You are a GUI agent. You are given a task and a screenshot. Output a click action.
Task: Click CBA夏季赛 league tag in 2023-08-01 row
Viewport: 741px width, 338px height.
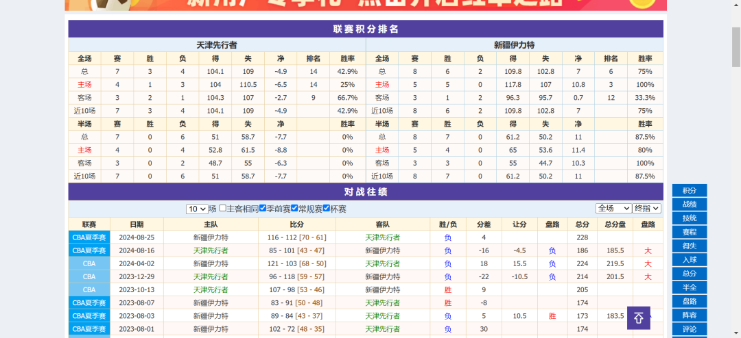(89, 328)
